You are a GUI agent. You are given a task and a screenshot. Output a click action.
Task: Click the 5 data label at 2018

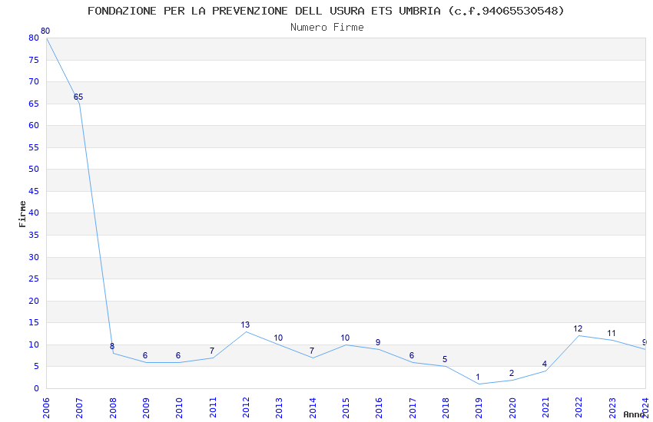tap(445, 359)
